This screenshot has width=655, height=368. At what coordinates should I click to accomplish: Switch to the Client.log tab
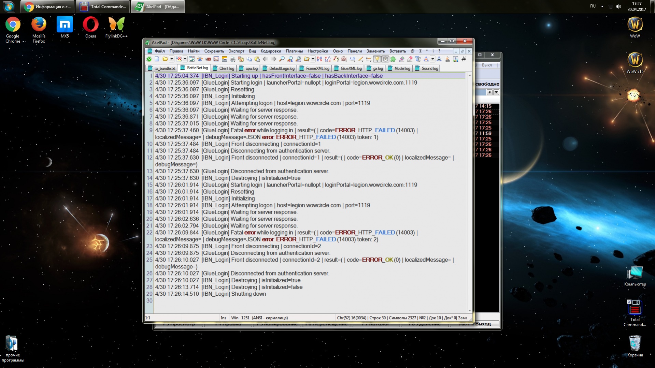226,69
